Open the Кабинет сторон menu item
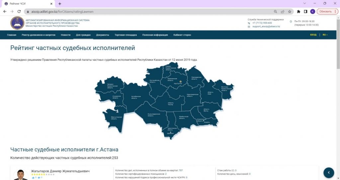This screenshot has height=180, width=340. click(x=182, y=35)
